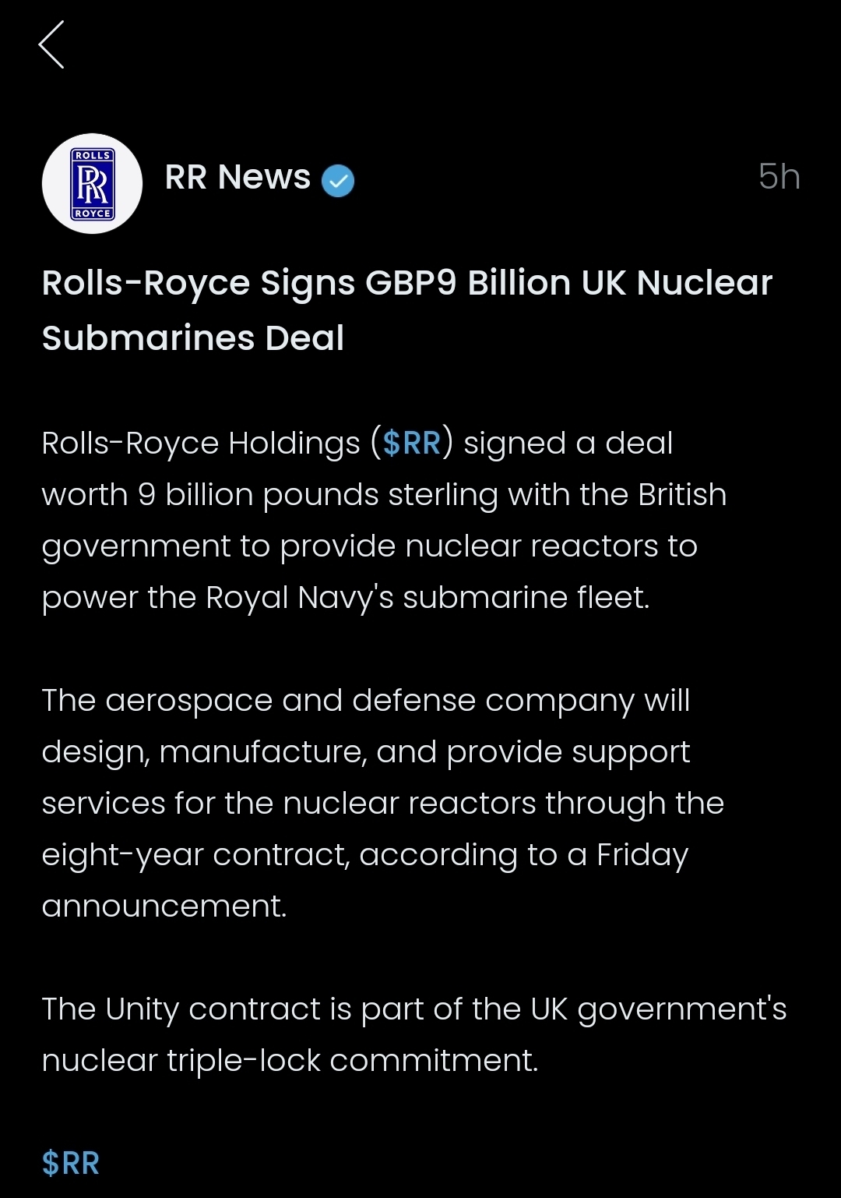Tap the headline line mentioning GBP9 Billion
The height and width of the screenshot is (1198, 841).
point(406,283)
